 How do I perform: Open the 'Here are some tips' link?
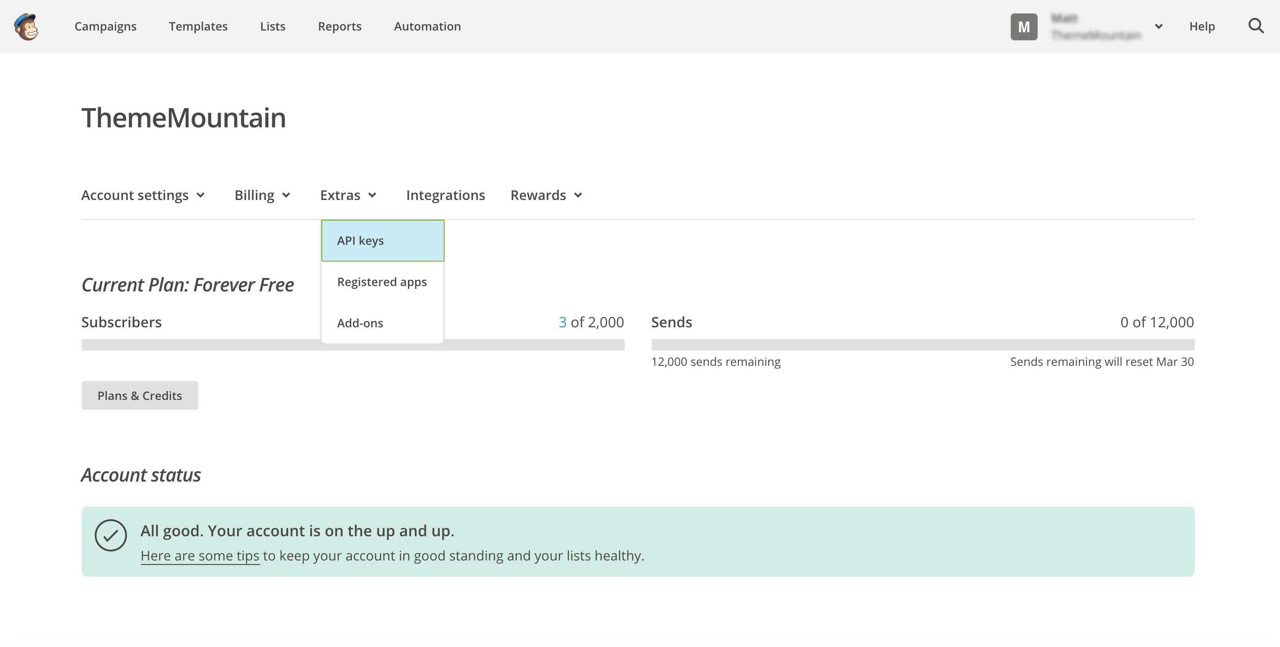[200, 556]
